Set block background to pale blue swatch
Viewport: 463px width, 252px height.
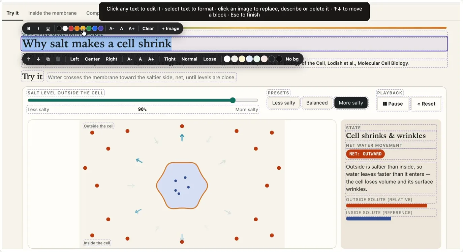249,59
